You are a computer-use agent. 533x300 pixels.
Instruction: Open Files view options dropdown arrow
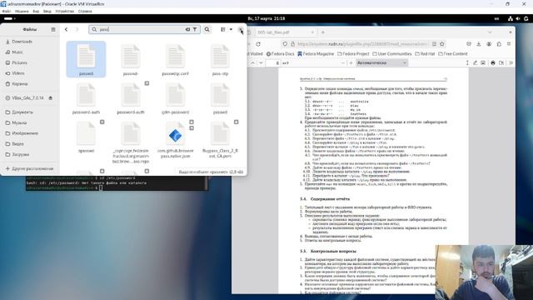(231, 30)
